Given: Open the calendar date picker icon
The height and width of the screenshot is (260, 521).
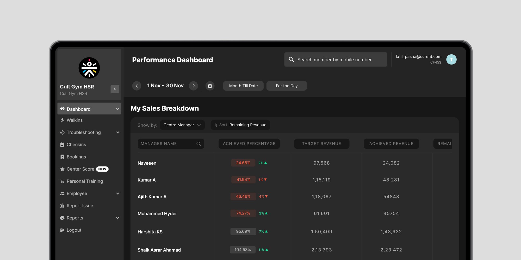Looking at the screenshot, I should (210, 86).
